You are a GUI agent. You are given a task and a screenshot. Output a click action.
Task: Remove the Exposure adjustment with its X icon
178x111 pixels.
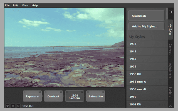coord(24,92)
